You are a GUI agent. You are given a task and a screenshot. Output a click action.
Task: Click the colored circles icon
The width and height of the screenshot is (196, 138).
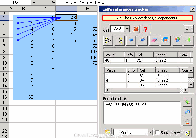pos(177,40)
